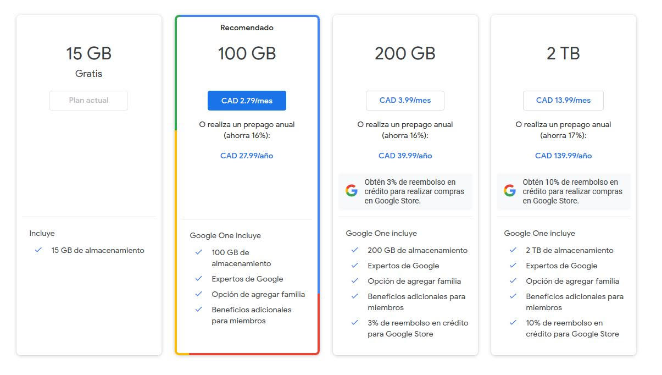Click the Google logo in the 2 TB plan
662x375 pixels.
[x=510, y=191]
